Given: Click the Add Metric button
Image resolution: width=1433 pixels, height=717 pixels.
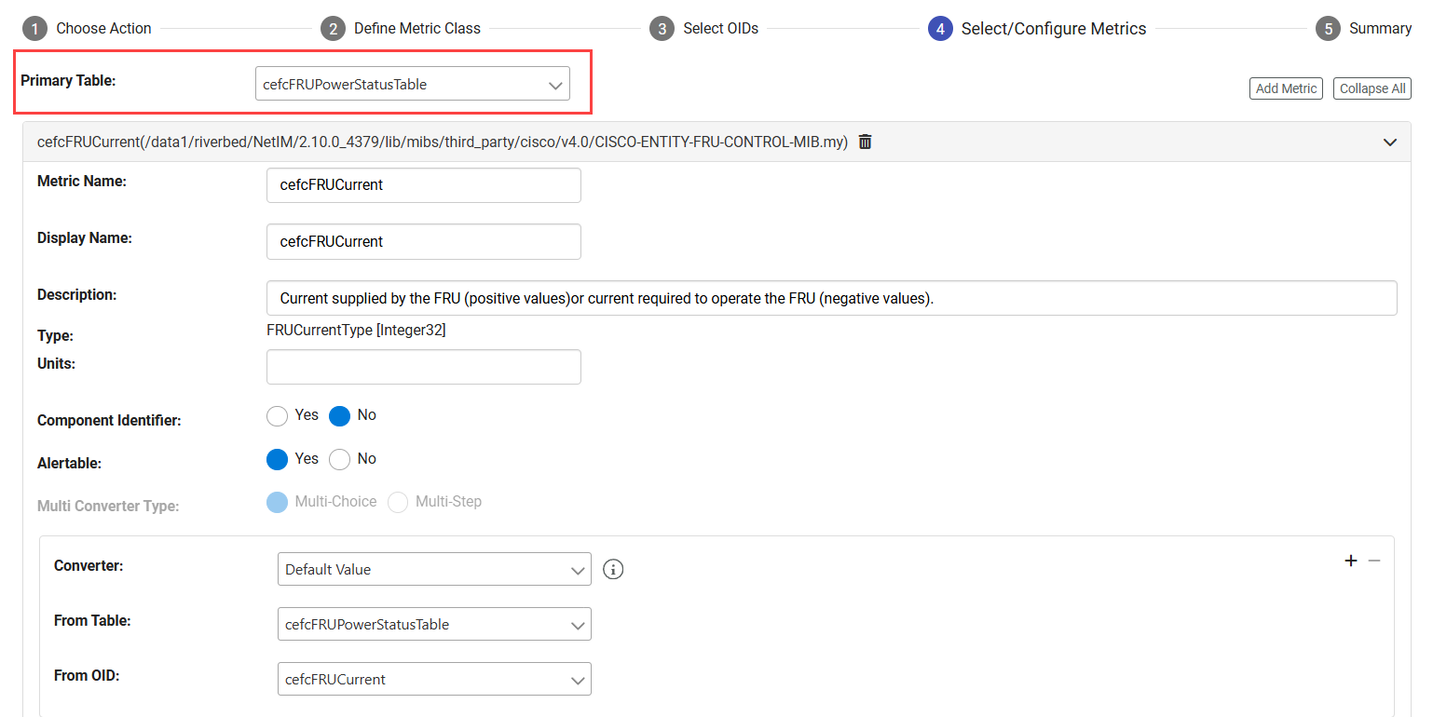Looking at the screenshot, I should pos(1286,88).
